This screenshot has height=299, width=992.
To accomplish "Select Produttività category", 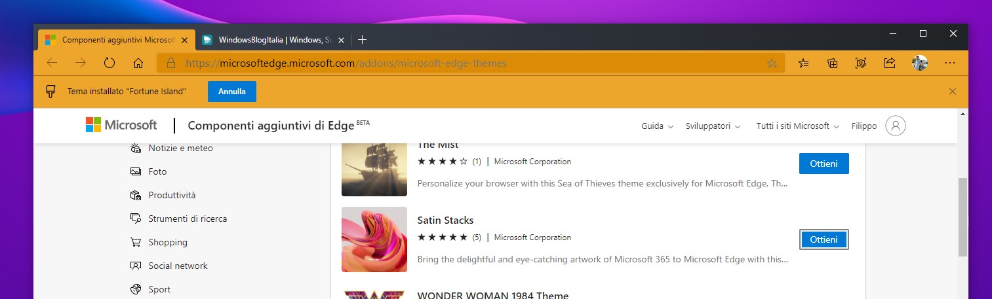I will 172,195.
